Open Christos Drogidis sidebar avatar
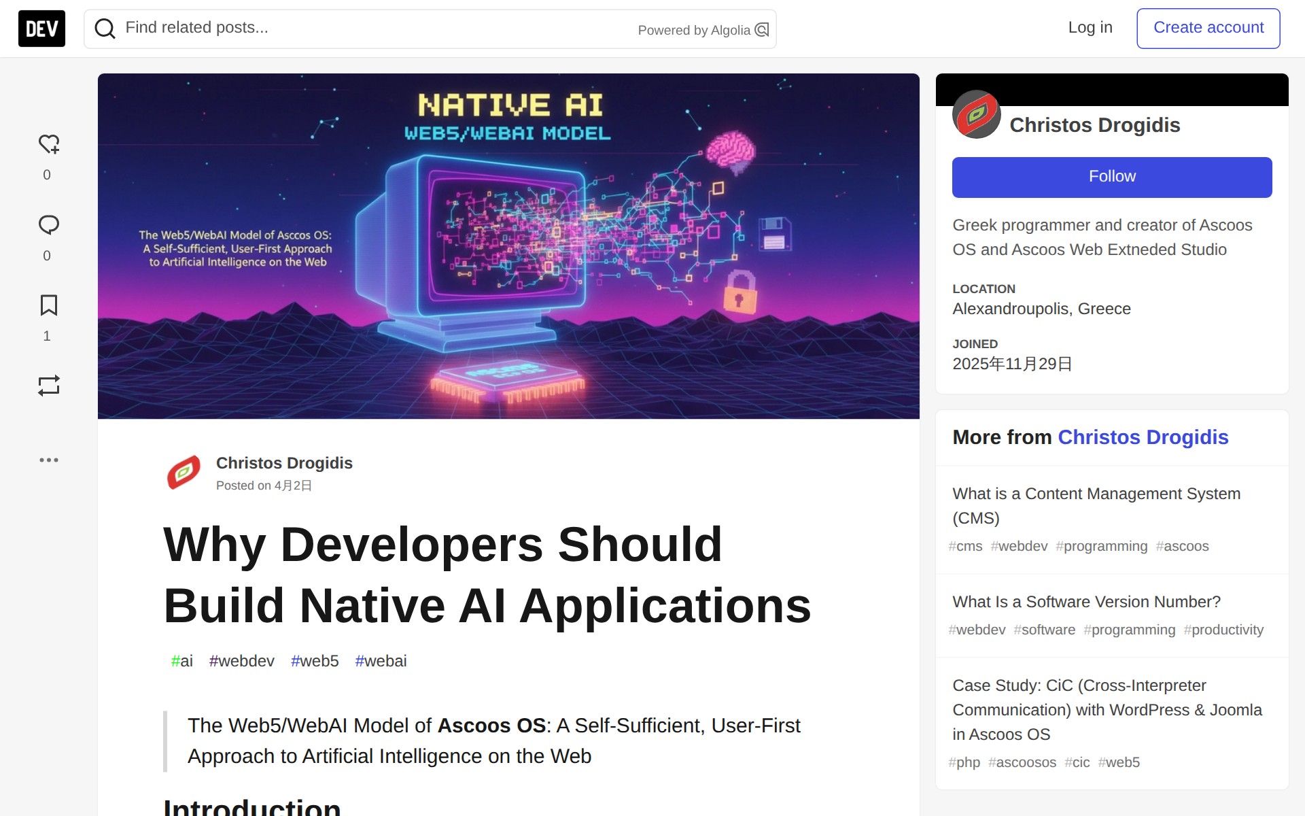 point(976,115)
